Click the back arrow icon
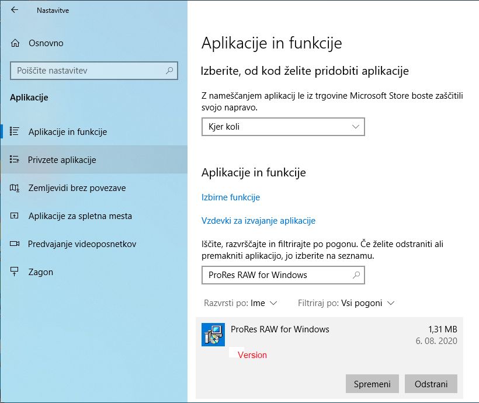Screen dimensions: 479x403 pyautogui.click(x=15, y=10)
